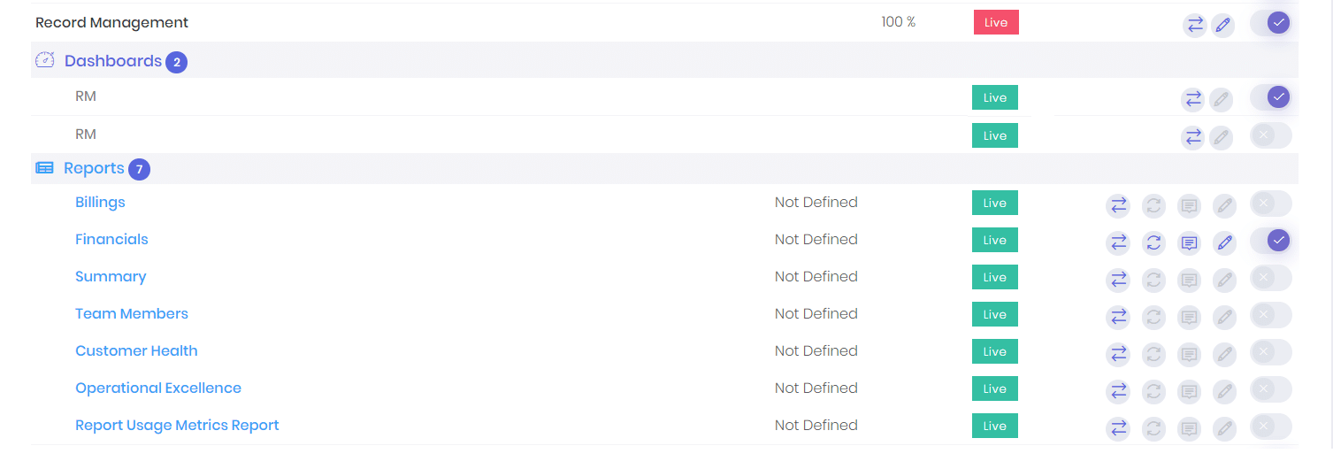1333x469 pixels.
Task: Enable the Billings report toggle
Action: click(1271, 204)
